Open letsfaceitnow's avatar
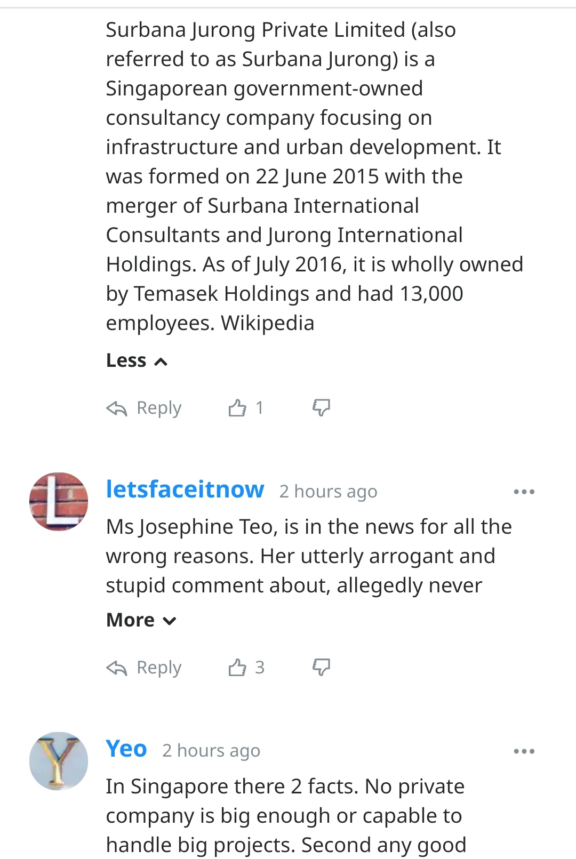The width and height of the screenshot is (576, 859). point(59,501)
